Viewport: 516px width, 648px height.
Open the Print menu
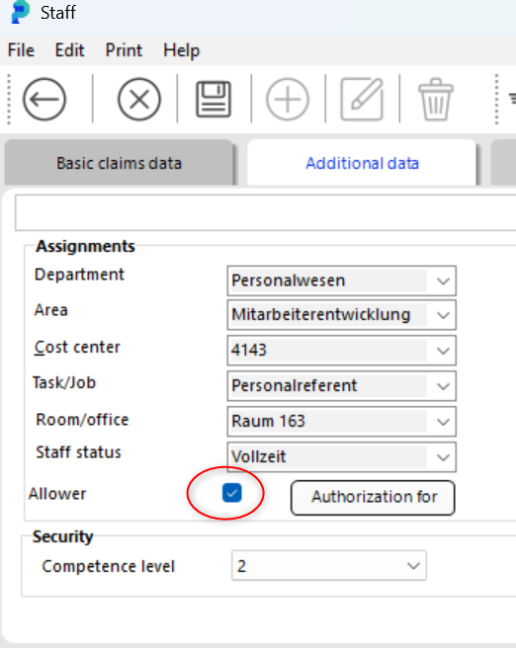[124, 50]
